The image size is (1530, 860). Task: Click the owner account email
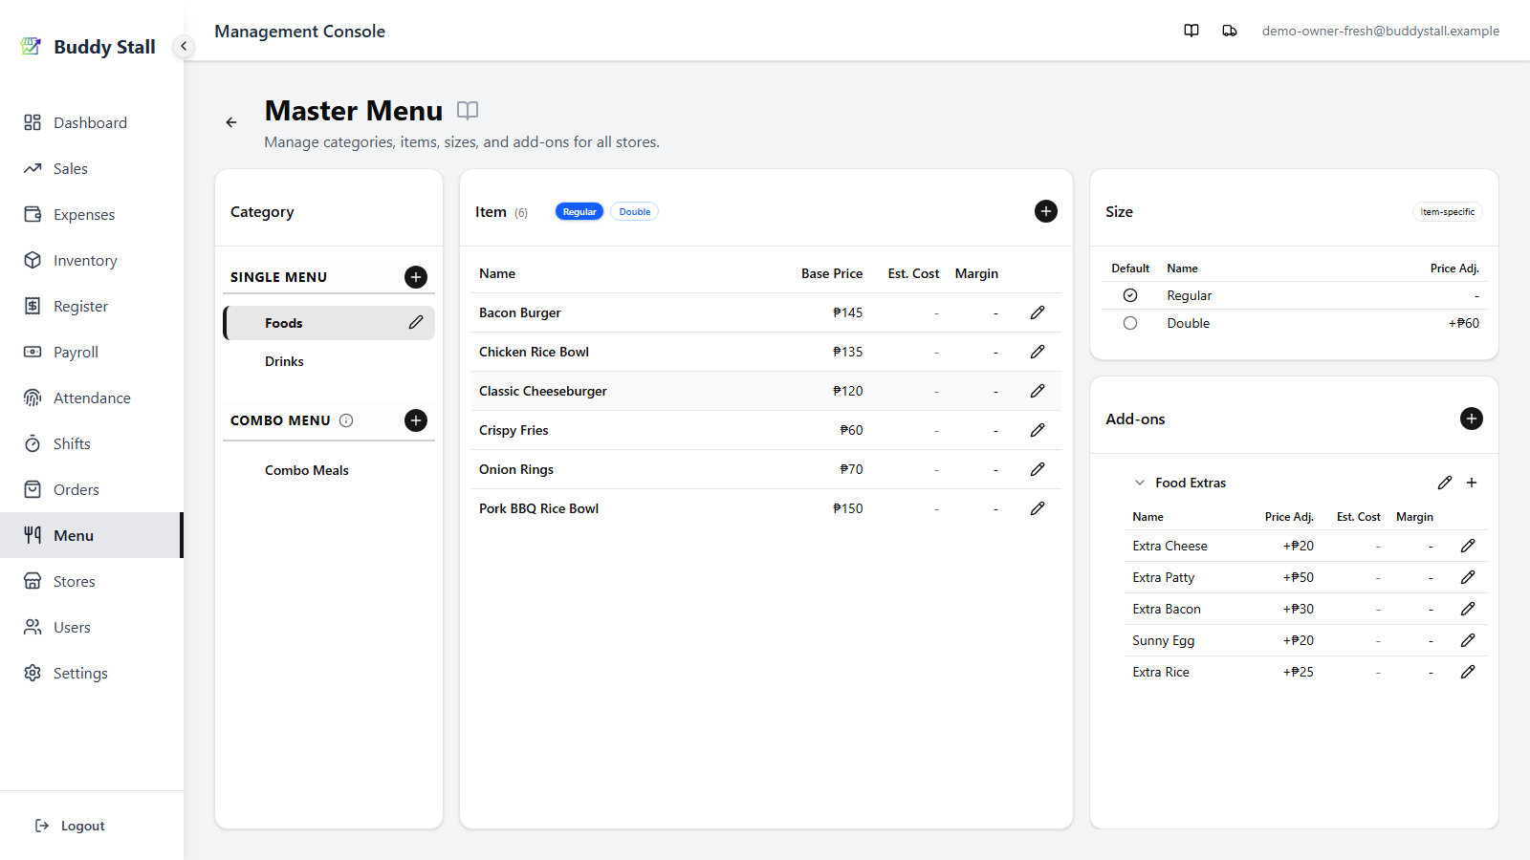(1380, 31)
